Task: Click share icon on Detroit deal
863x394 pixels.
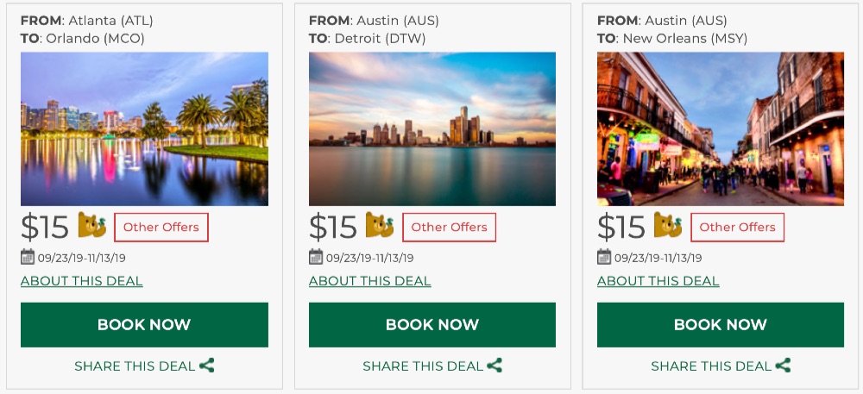Action: (494, 366)
